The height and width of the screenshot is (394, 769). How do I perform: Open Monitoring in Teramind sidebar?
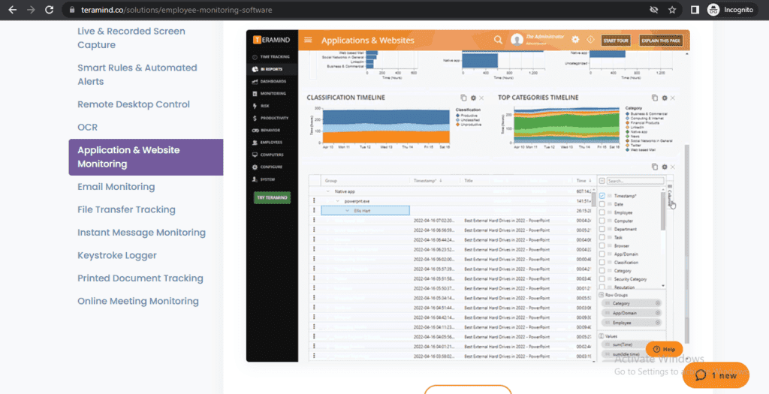pos(271,94)
